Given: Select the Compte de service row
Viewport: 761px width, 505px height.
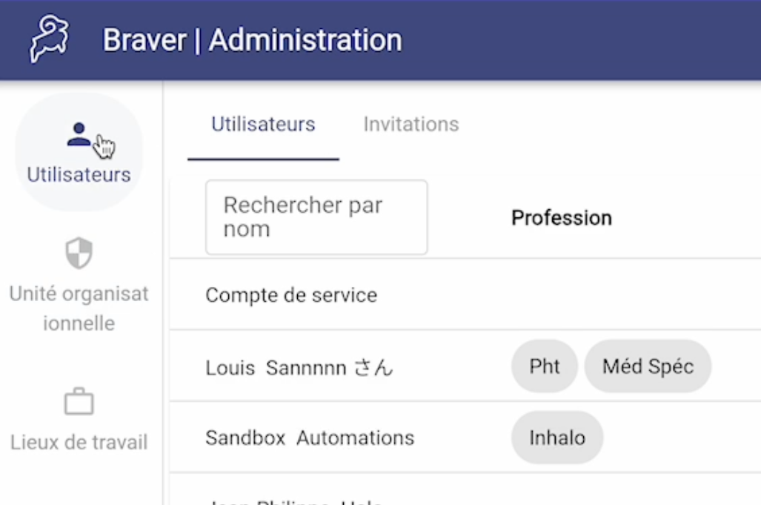Looking at the screenshot, I should (x=465, y=294).
